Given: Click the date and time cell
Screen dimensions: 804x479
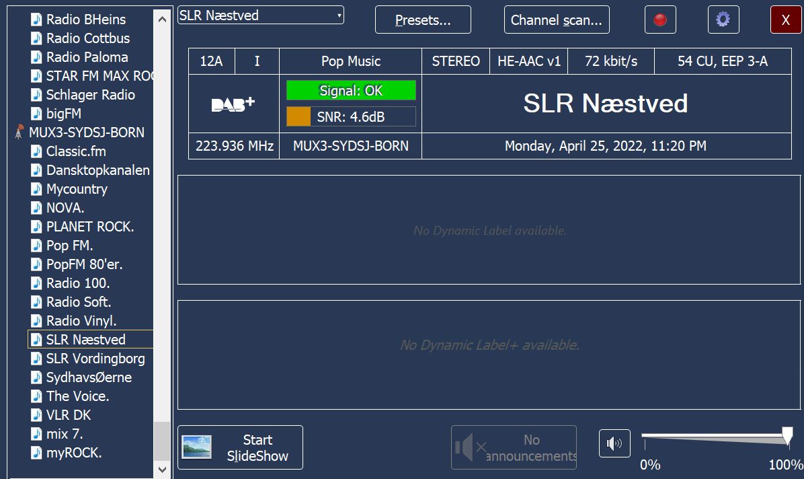Looking at the screenshot, I should point(606,146).
